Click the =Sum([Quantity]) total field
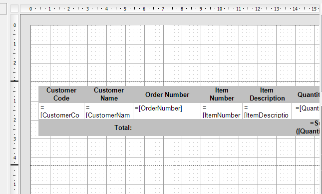The height and width of the screenshot is (194, 322). click(x=306, y=127)
